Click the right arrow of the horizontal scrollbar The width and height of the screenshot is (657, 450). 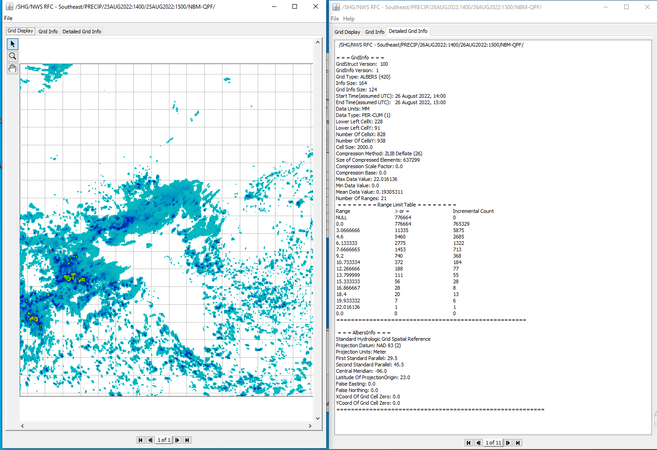coord(311,426)
